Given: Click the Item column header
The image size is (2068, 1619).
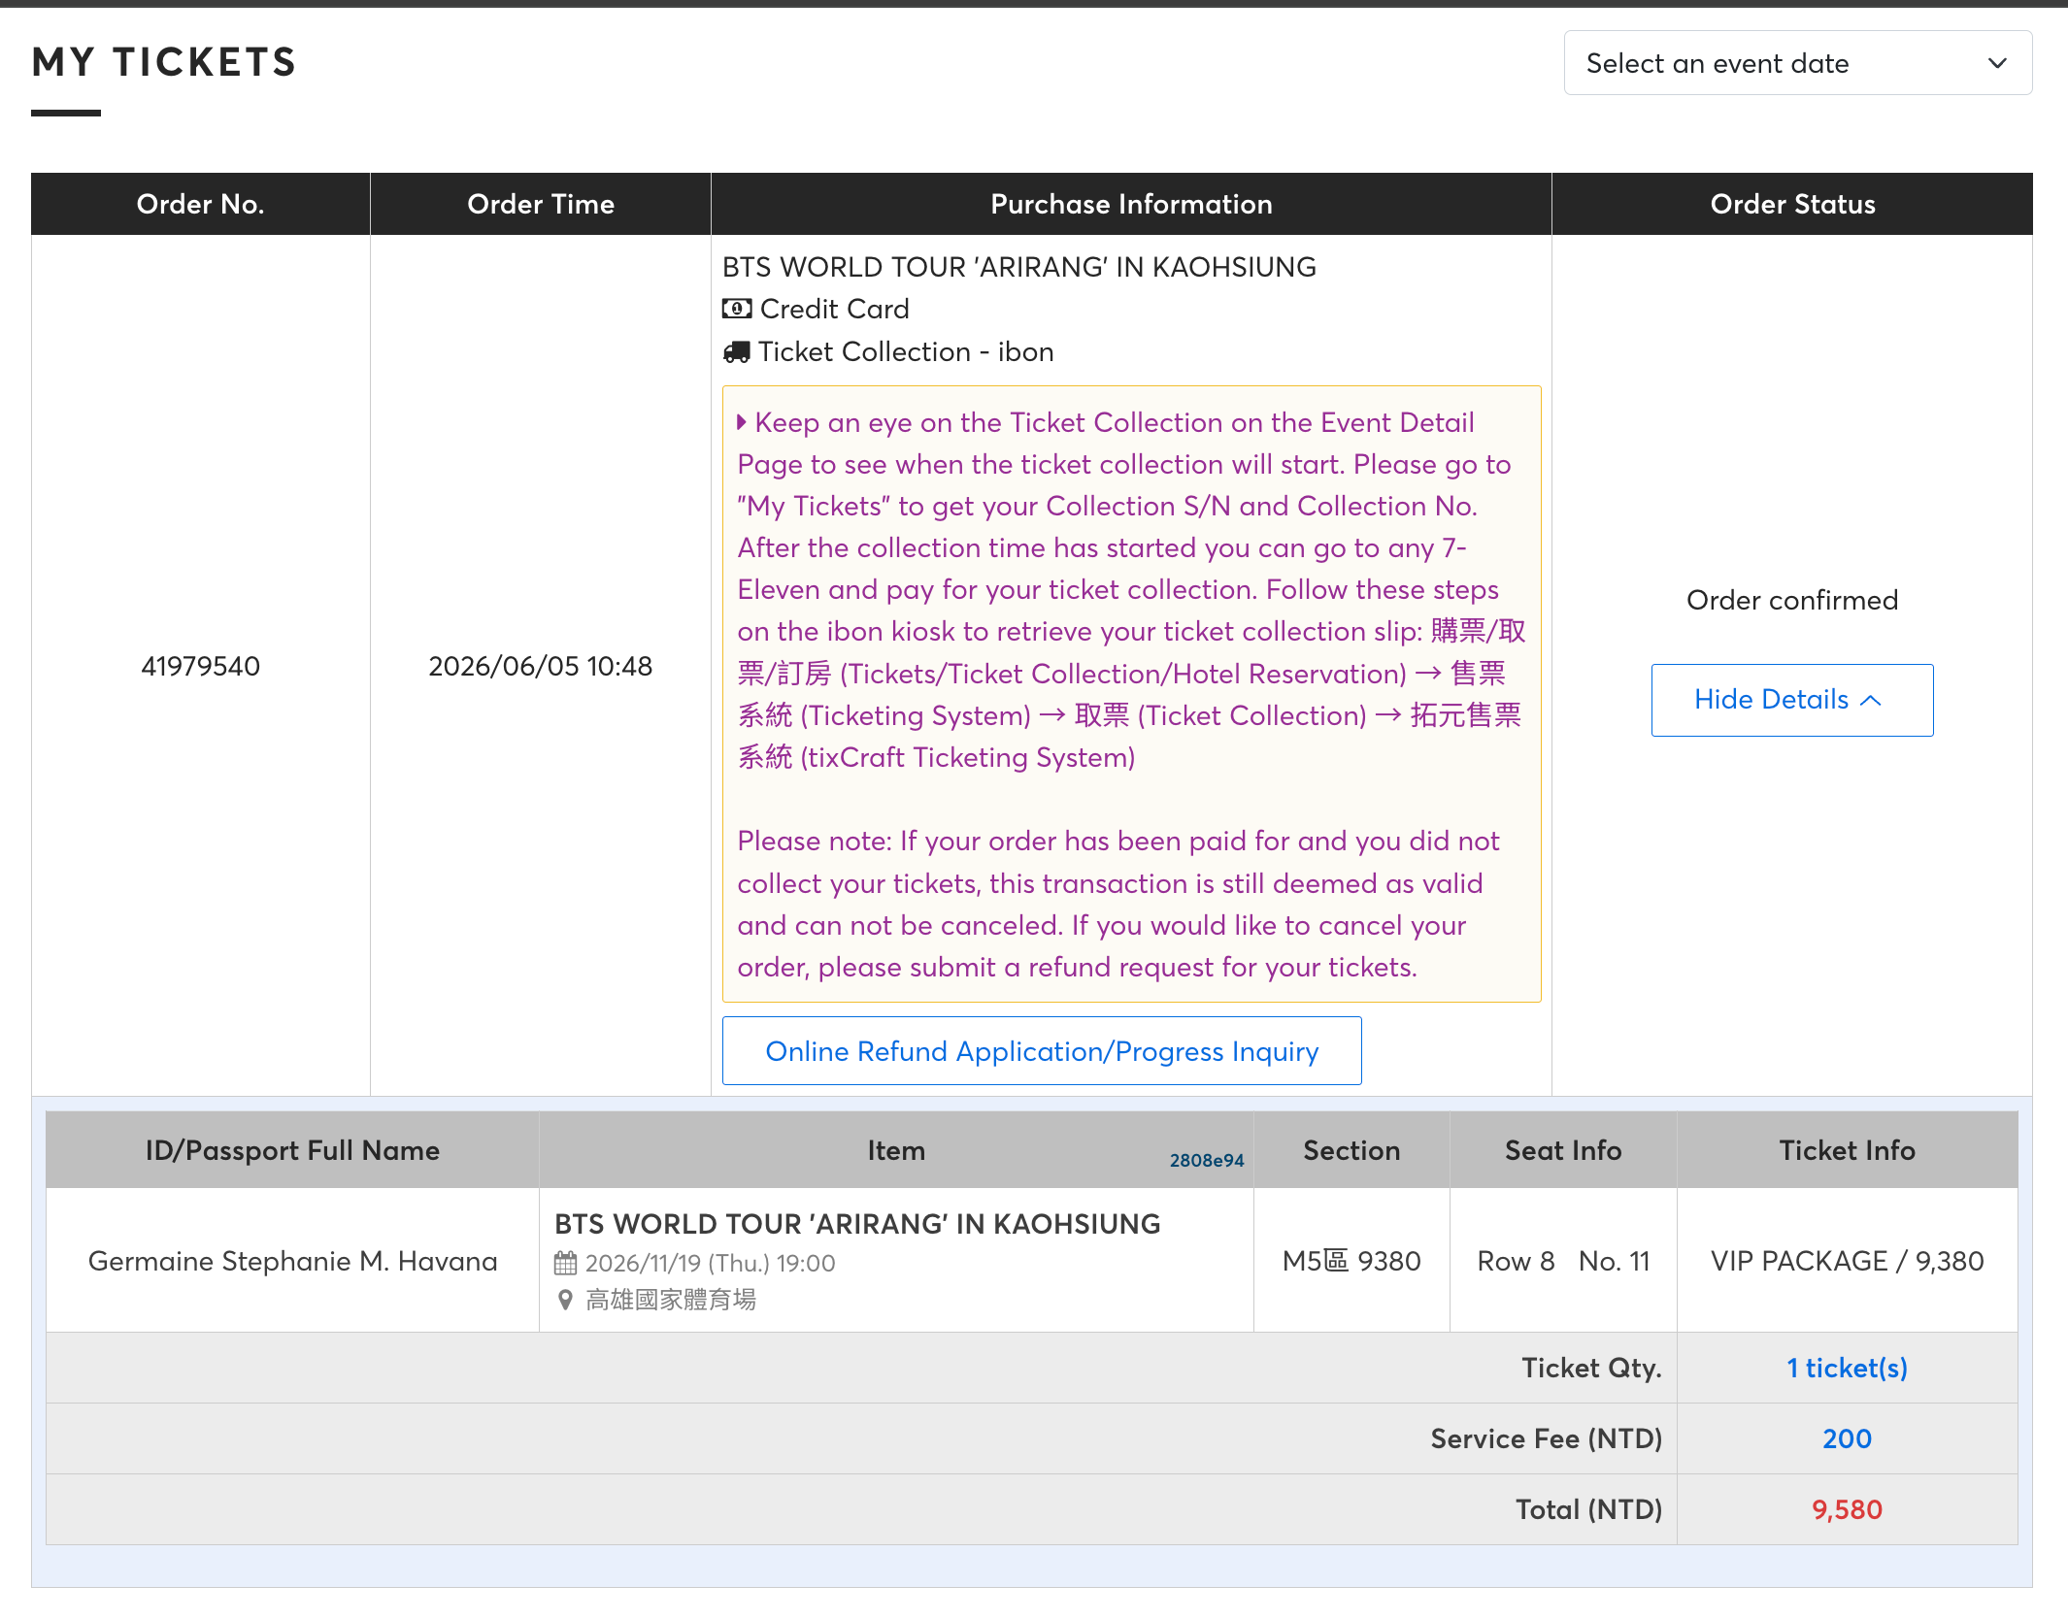Looking at the screenshot, I should tap(896, 1150).
